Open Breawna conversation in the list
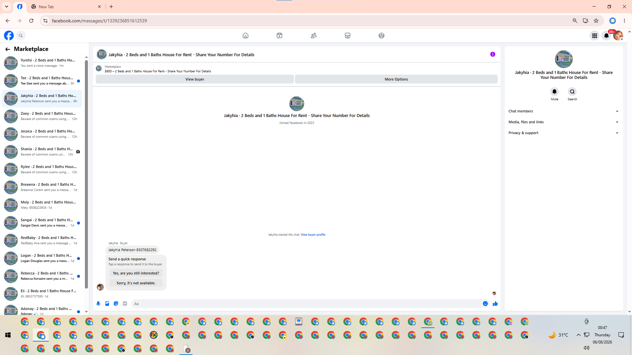Image resolution: width=632 pixels, height=355 pixels. pyautogui.click(x=42, y=187)
